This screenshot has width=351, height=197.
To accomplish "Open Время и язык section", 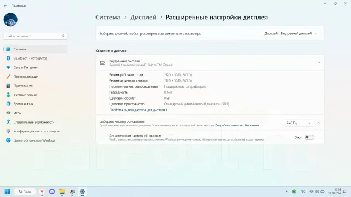I will tap(35, 104).
